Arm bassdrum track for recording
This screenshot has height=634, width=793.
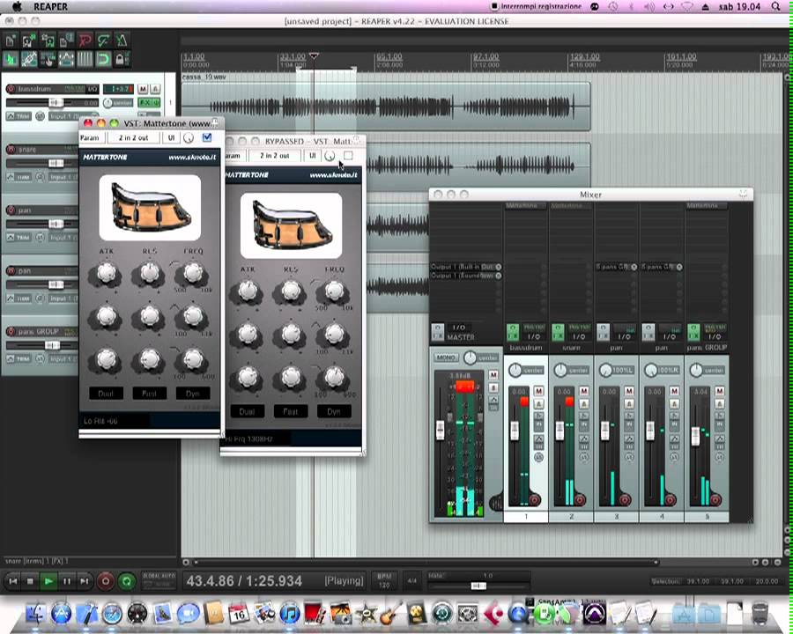[11, 89]
